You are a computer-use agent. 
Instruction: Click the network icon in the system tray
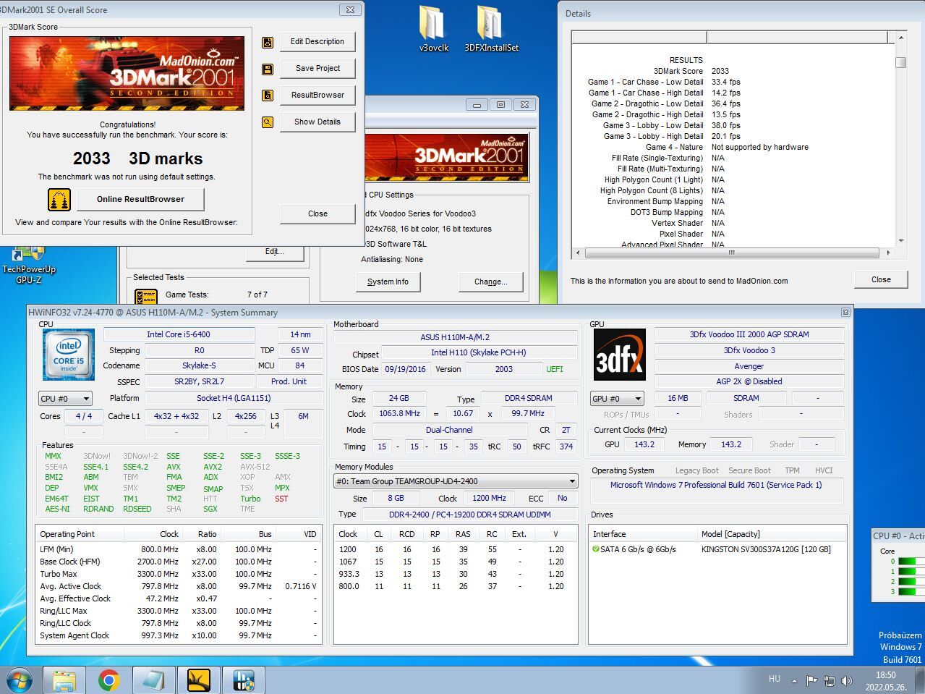coord(829,680)
